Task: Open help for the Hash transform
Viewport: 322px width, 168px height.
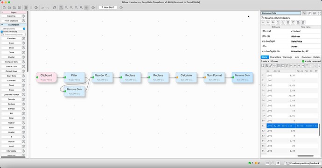Action: pos(23,127)
